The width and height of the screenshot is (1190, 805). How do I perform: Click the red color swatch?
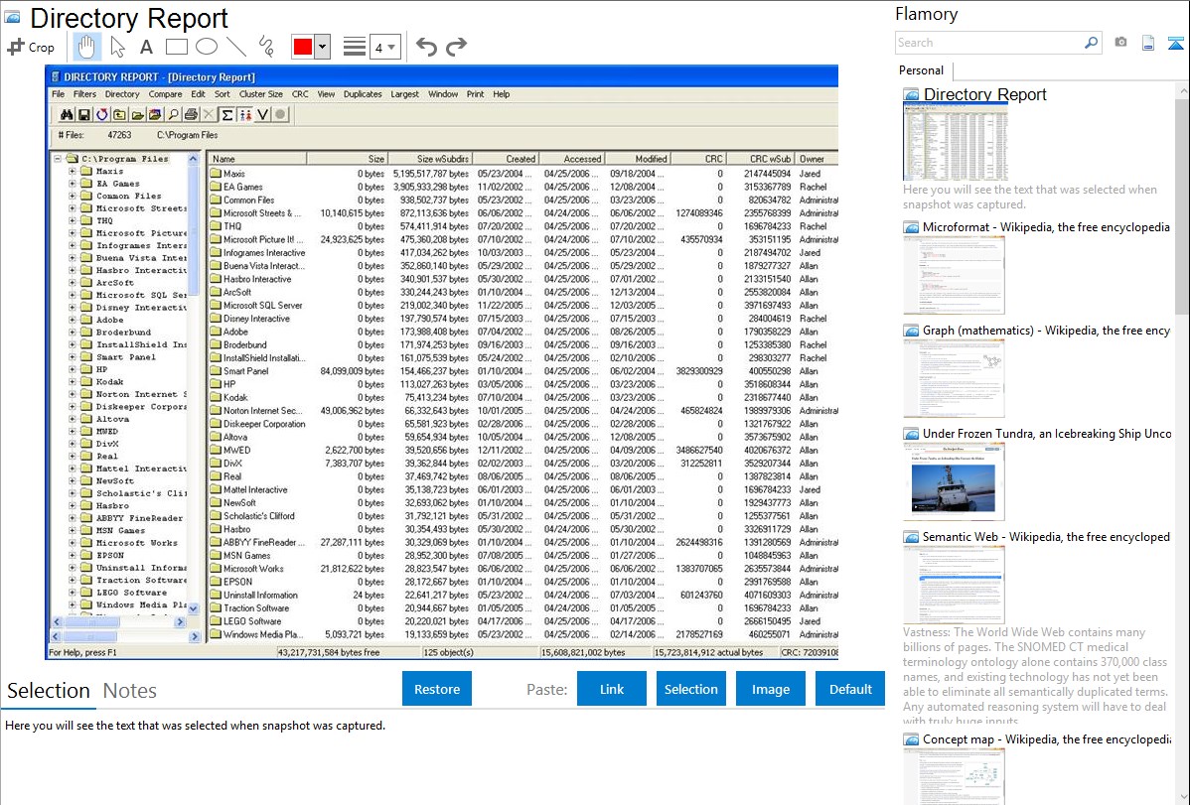pyautogui.click(x=303, y=47)
